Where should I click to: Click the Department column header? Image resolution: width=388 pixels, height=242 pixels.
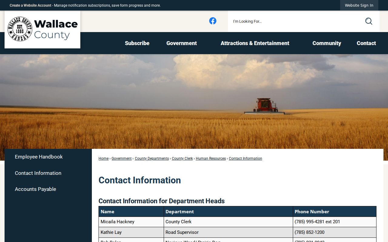point(228,211)
